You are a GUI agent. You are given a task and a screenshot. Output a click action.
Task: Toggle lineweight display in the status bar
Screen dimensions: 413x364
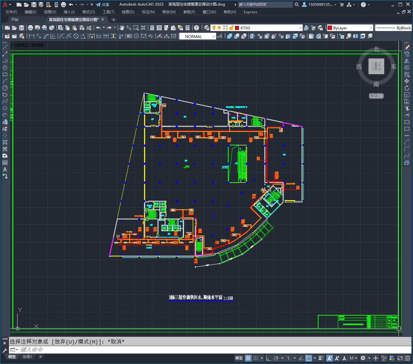pyautogui.click(x=321, y=358)
